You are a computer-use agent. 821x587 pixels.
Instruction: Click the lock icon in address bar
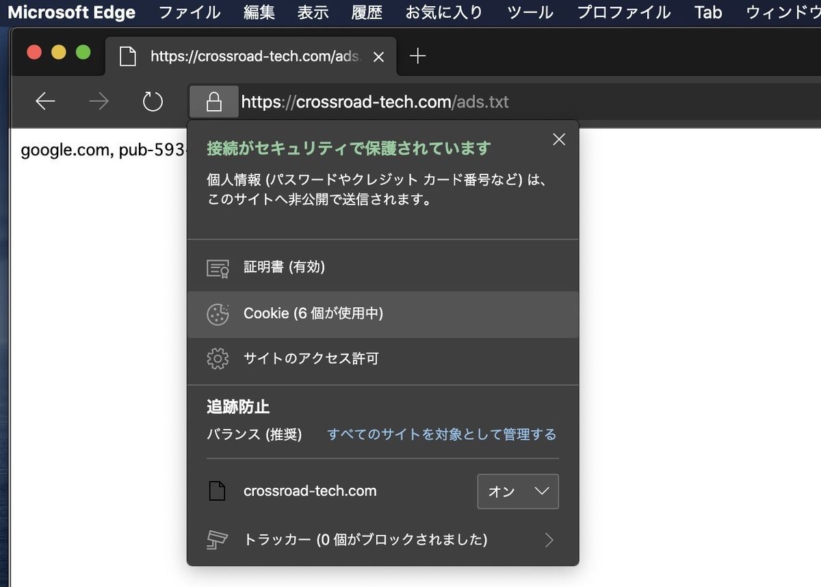[214, 103]
